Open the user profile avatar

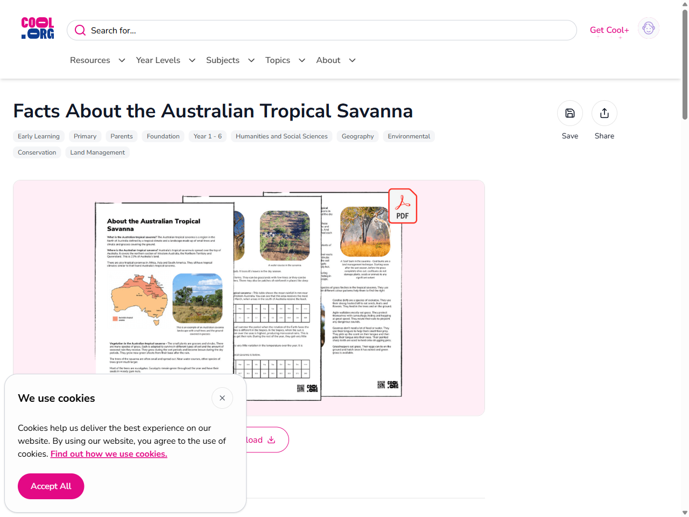tap(649, 28)
